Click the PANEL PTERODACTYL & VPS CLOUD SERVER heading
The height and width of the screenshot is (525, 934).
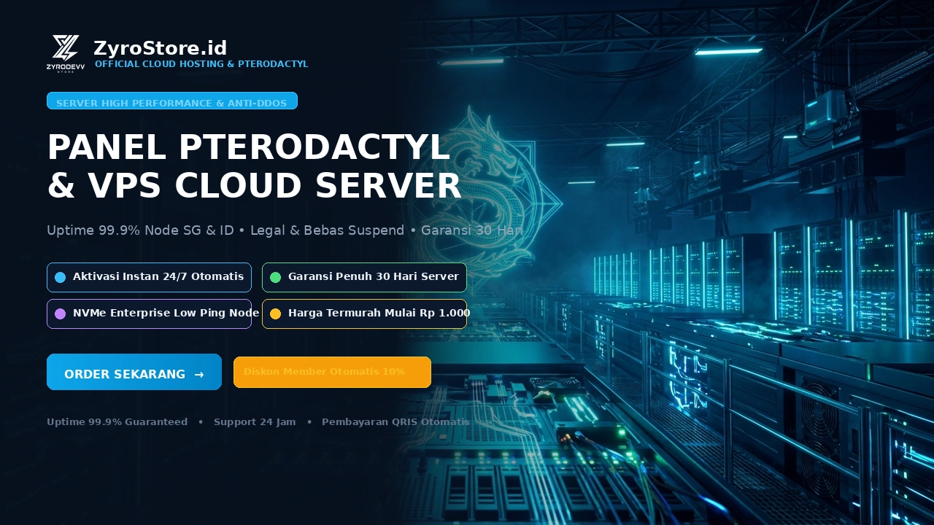click(255, 166)
